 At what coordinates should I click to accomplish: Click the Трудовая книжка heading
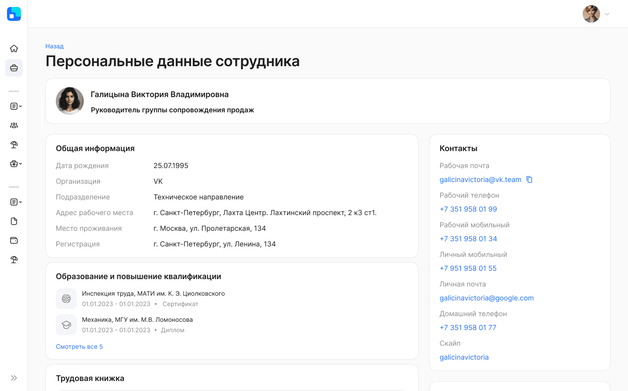tap(90, 378)
